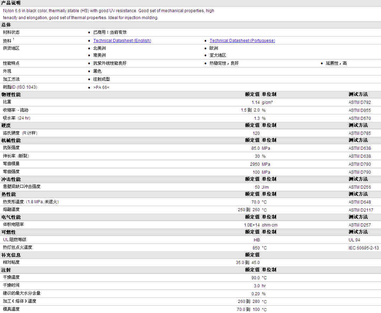This screenshot has width=381, height=313.
Task: Select the 2950 MPa flexural modulus value
Action: [x=260, y=164]
